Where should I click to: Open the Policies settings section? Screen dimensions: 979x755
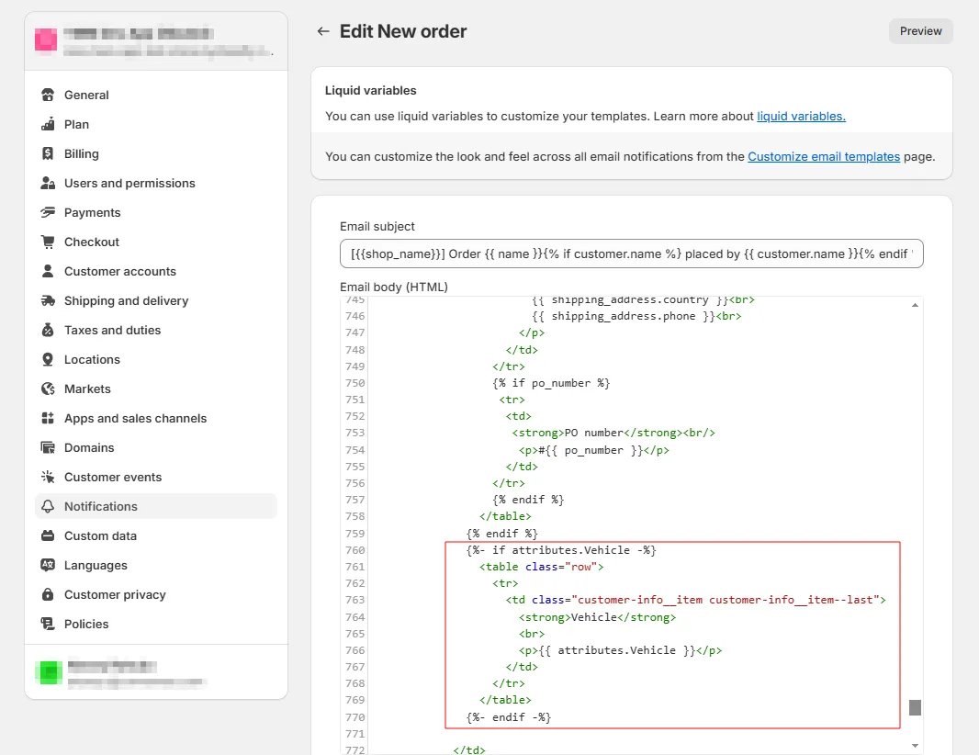(86, 624)
